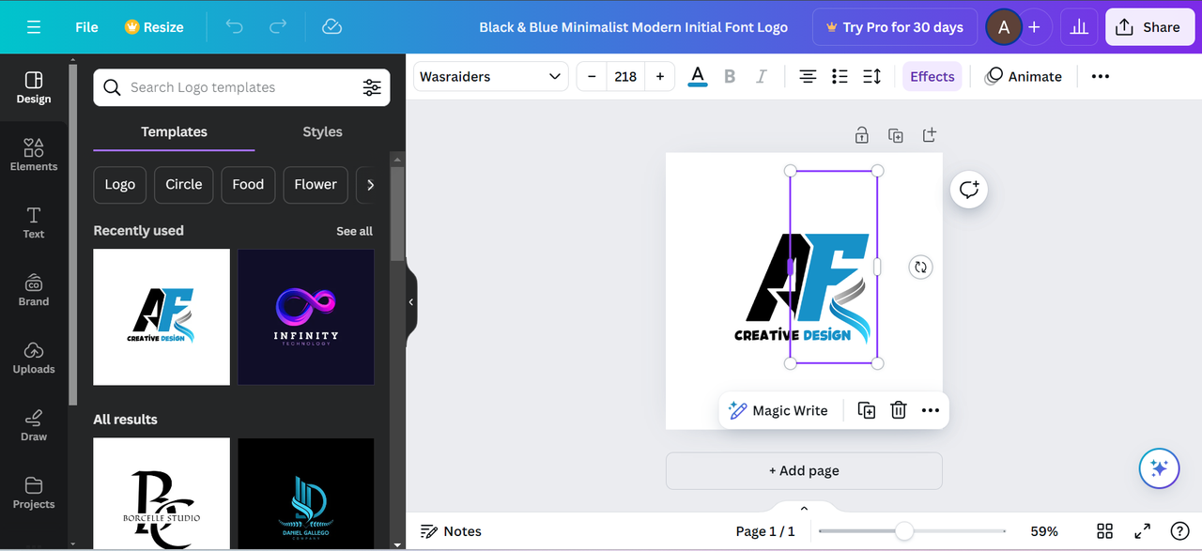Open the 59% zoom level menu
The image size is (1202, 551).
click(1044, 531)
